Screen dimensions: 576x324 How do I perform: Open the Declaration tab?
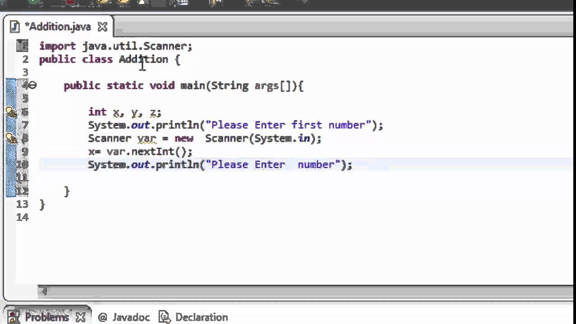(201, 317)
